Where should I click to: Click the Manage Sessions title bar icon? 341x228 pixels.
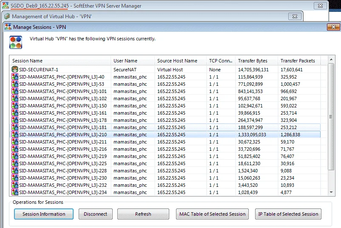click(x=8, y=27)
